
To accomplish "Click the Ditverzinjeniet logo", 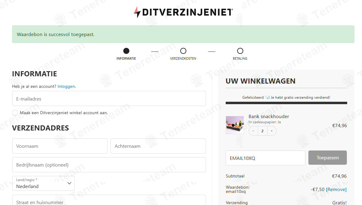I will [x=183, y=12].
